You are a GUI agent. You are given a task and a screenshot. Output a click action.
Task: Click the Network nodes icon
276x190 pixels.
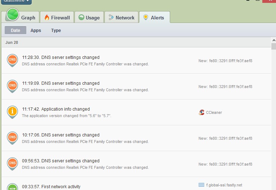[111, 17]
